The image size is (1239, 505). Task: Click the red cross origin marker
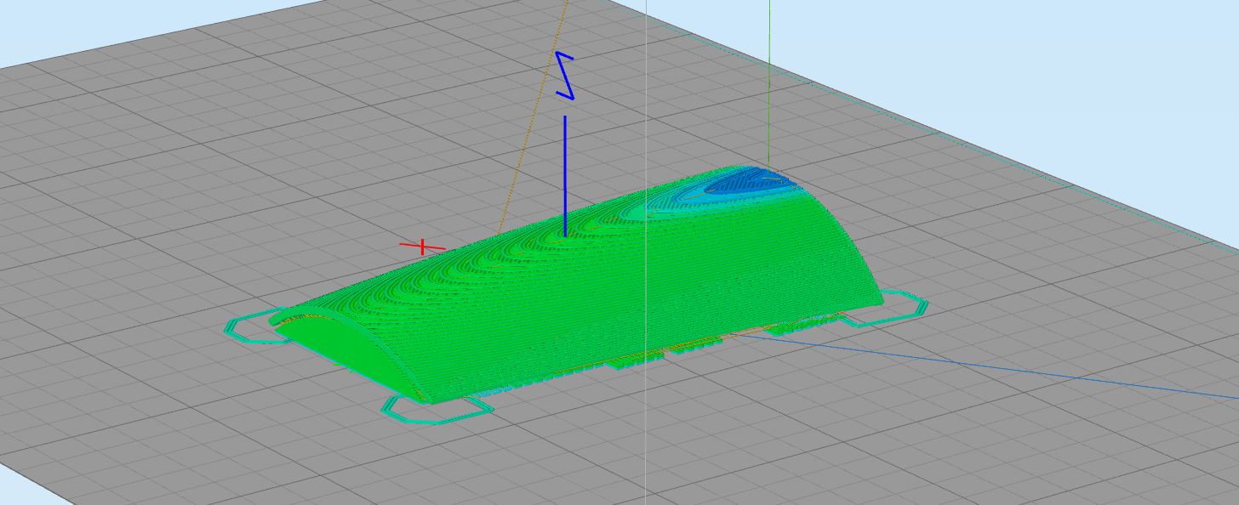click(x=422, y=247)
